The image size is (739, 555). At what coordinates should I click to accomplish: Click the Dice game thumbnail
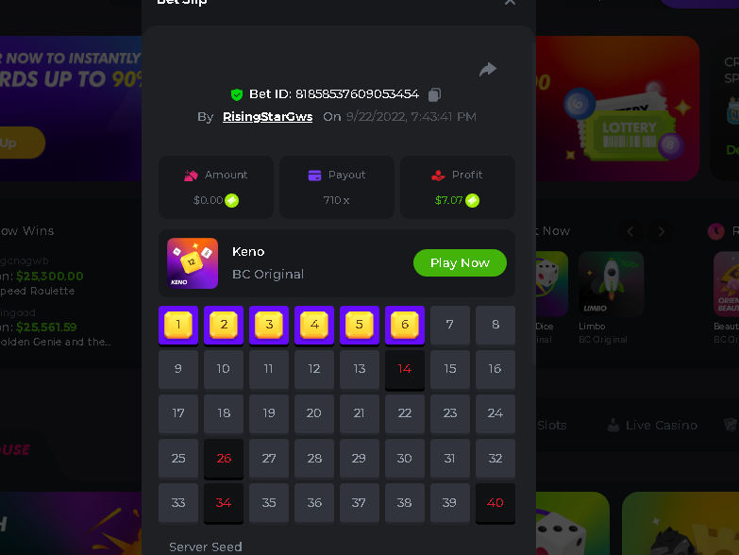tap(552, 284)
